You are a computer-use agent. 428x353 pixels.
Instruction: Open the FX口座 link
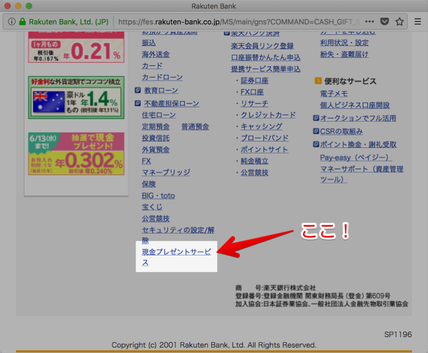[x=252, y=92]
